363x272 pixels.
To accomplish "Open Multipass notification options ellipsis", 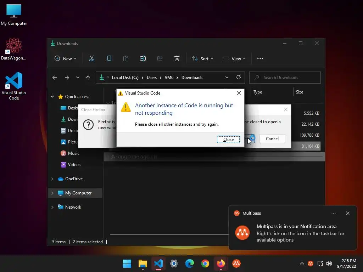I will (334, 213).
